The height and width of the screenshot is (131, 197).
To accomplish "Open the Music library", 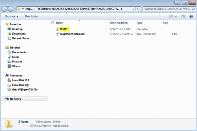I will [16, 57].
